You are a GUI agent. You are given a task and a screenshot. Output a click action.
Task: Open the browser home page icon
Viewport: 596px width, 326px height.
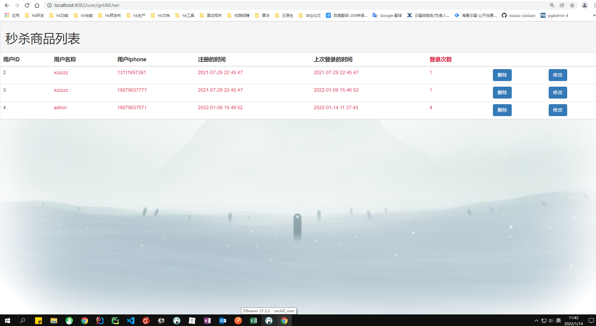click(37, 5)
